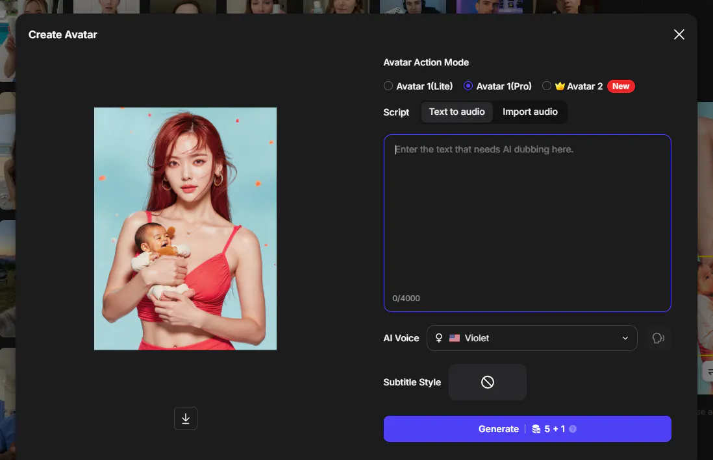Click the New badge next to Avatar 2

point(621,86)
